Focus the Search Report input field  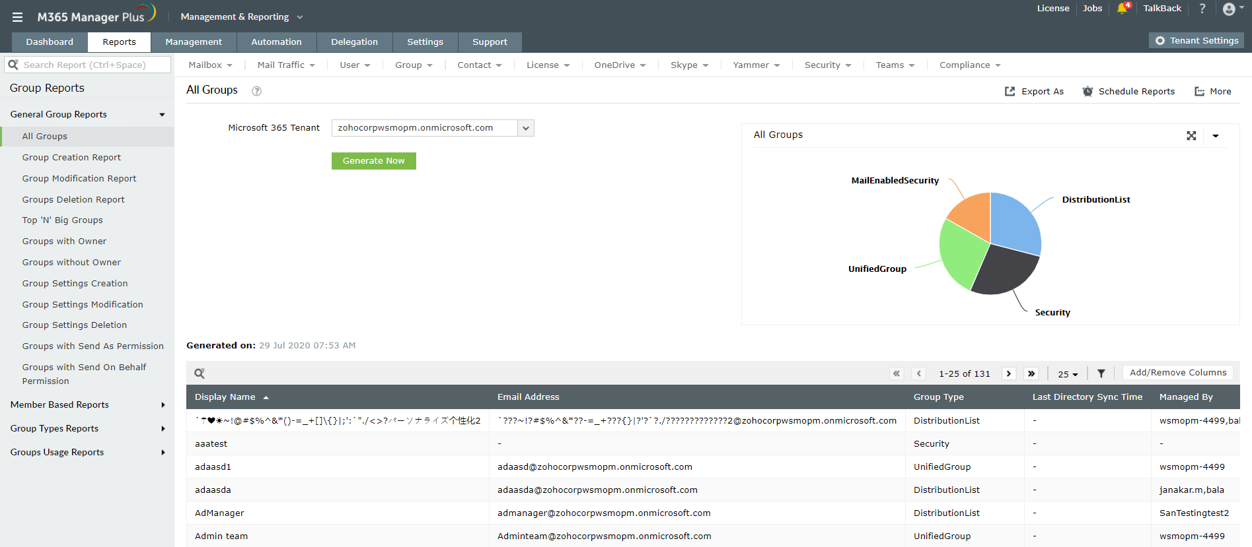coord(88,65)
